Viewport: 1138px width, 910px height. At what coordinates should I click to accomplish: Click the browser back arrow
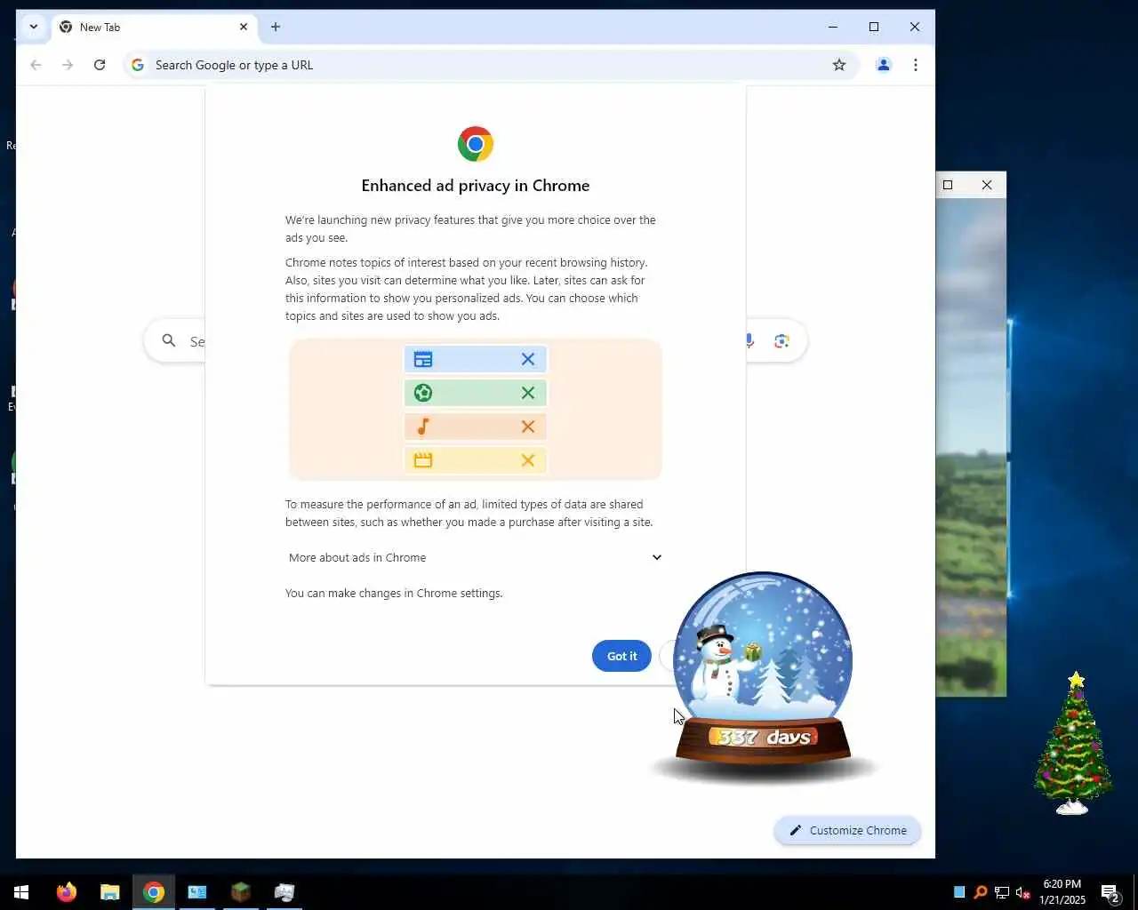[x=36, y=65]
